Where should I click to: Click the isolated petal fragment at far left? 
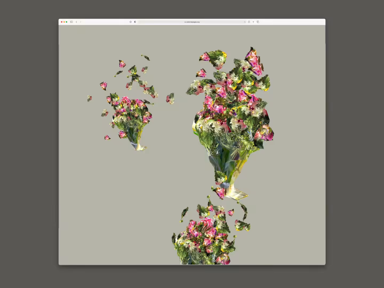[89, 98]
